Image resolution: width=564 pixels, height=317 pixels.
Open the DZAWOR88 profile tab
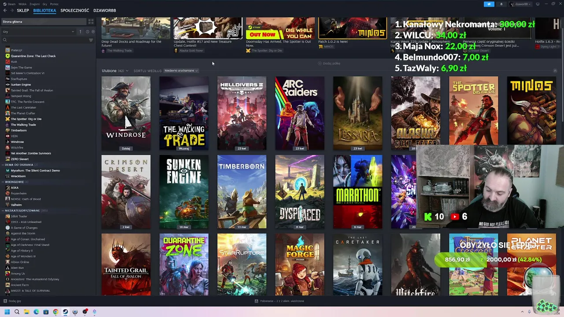point(104,10)
